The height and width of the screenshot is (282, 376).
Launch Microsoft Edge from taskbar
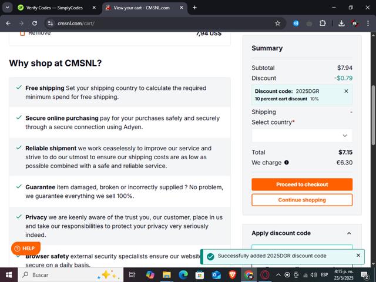183,275
